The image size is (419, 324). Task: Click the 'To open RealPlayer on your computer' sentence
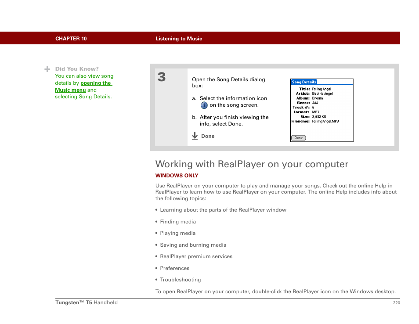(x=275, y=292)
